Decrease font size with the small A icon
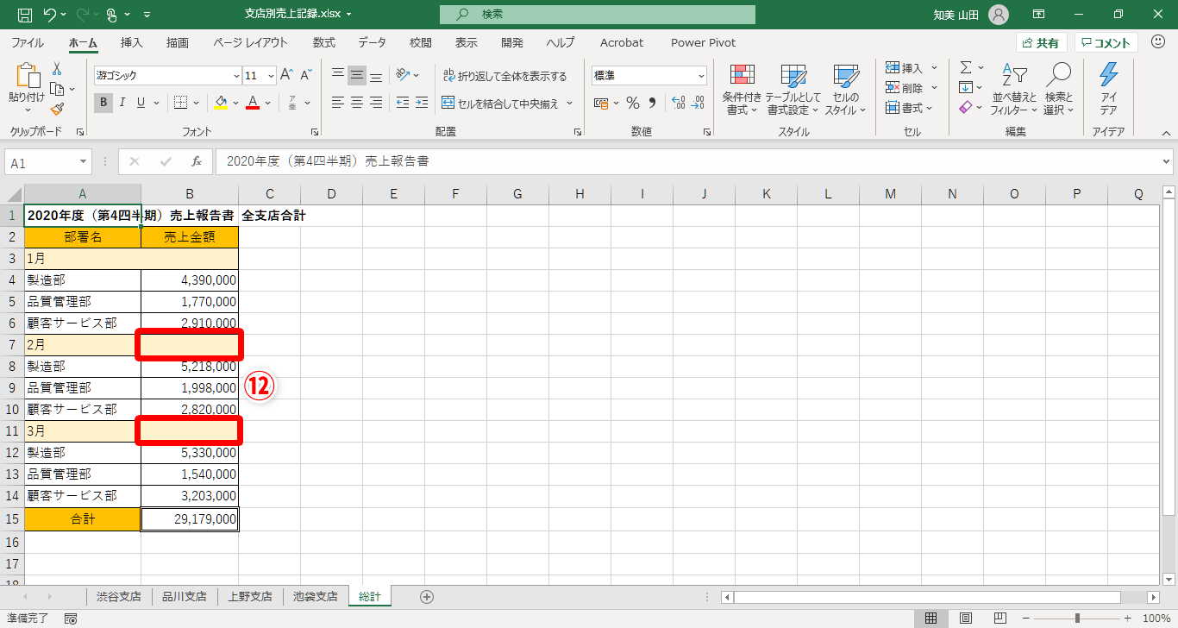 click(x=306, y=75)
